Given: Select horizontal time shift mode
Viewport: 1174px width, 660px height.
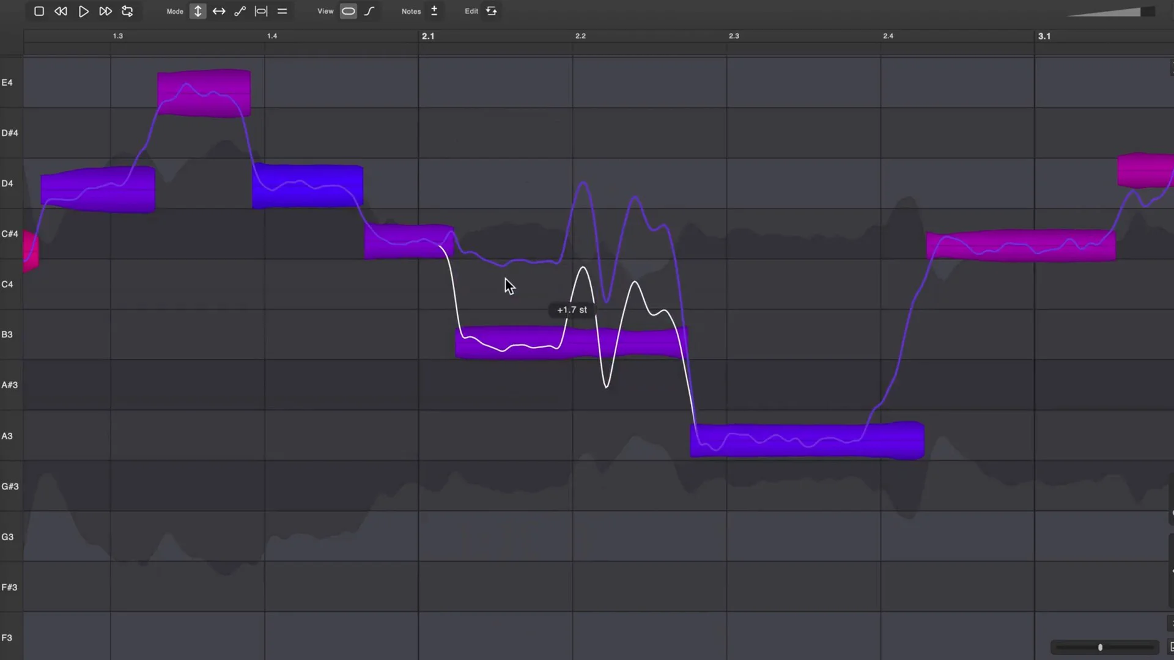Looking at the screenshot, I should [219, 11].
